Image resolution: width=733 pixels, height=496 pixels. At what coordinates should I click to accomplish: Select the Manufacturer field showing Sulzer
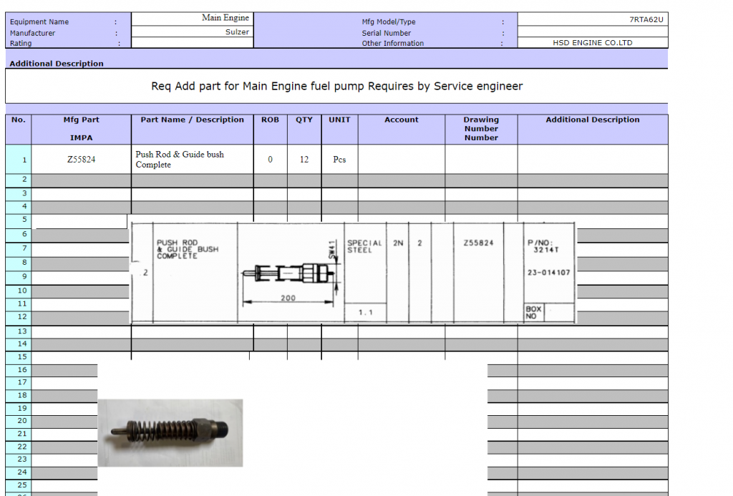pos(193,32)
